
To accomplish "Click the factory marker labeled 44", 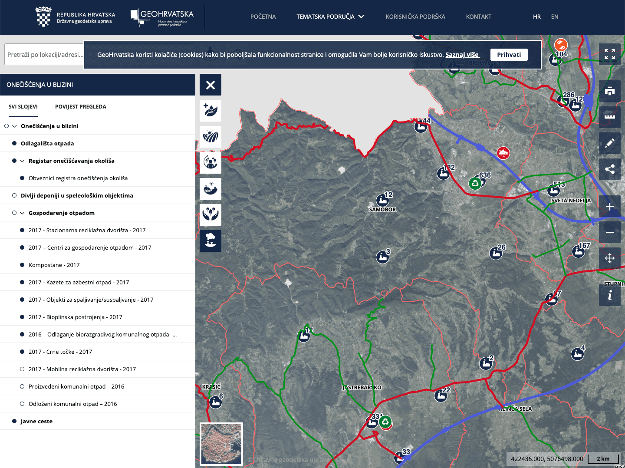I will point(421,127).
